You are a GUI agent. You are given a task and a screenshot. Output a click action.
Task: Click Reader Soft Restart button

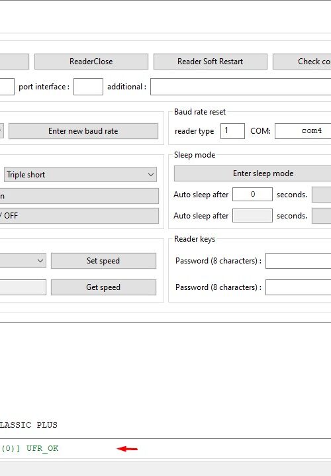pos(210,62)
